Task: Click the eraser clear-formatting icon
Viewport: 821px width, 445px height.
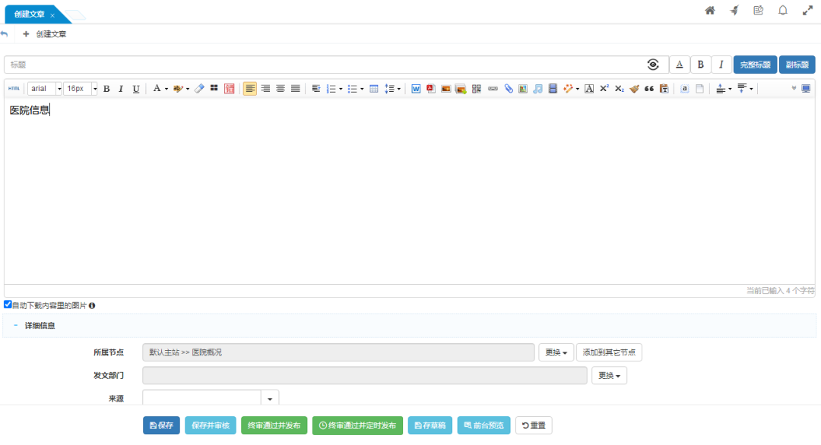Action: coord(199,89)
